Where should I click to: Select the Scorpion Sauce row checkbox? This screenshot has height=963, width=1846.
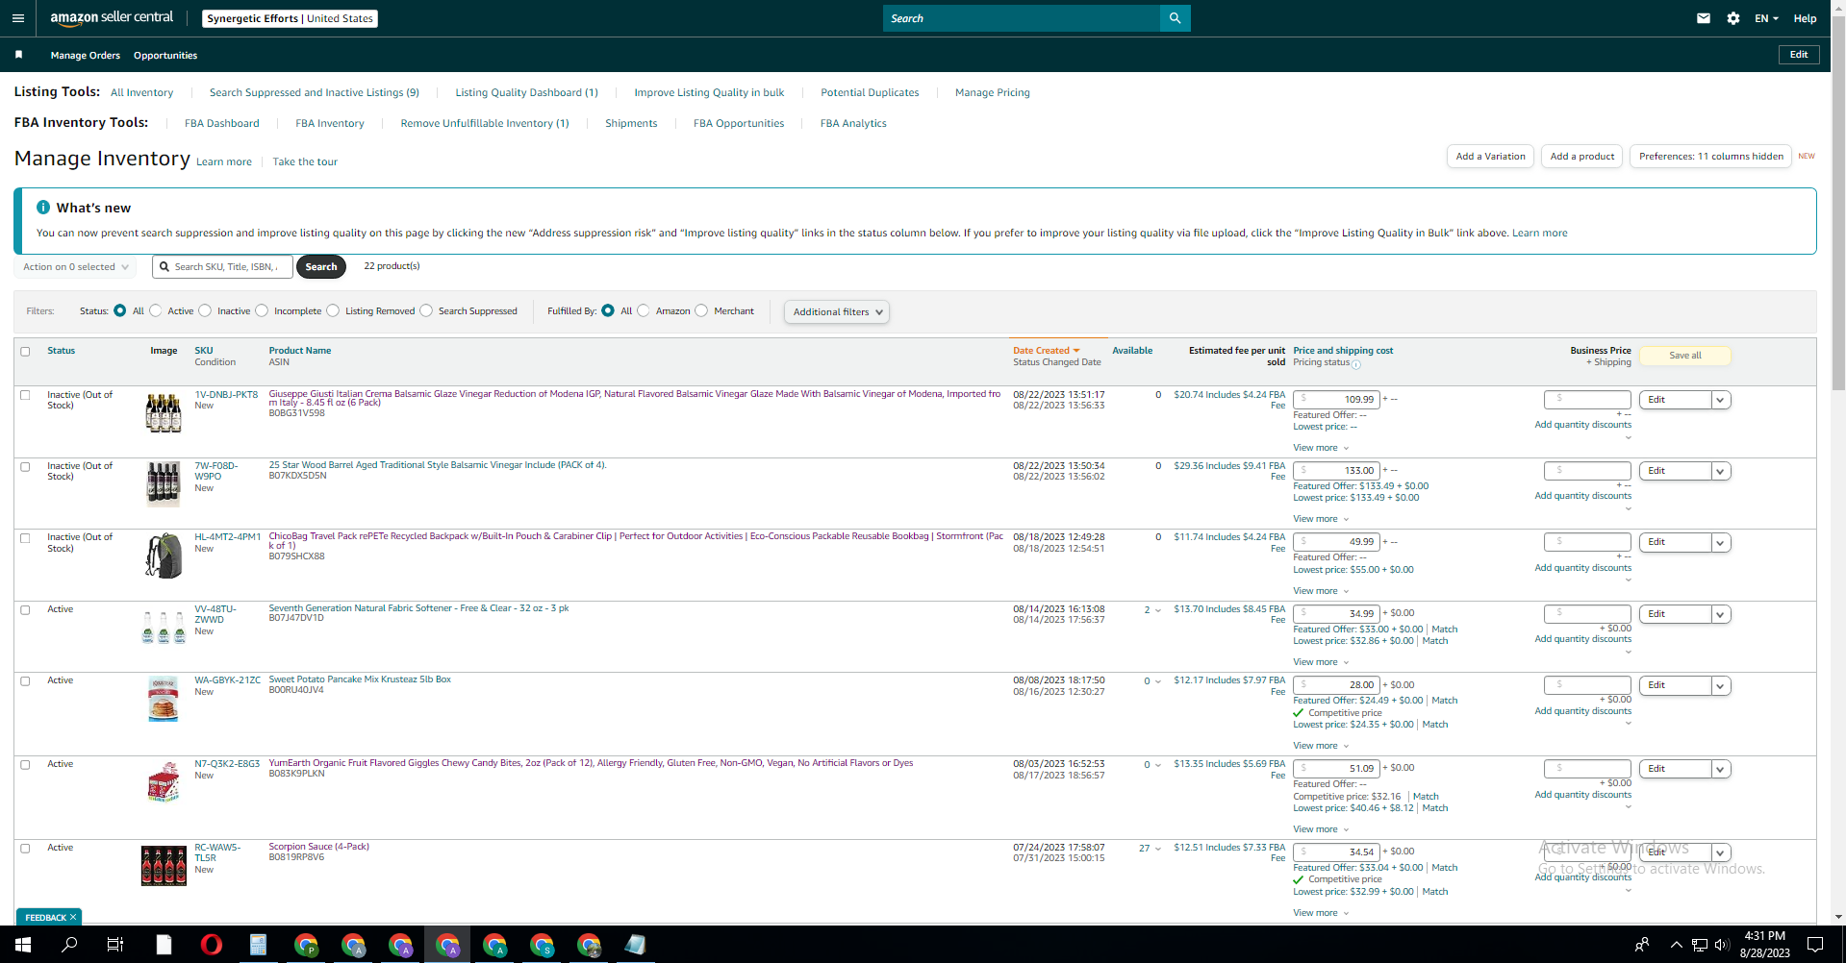(26, 849)
